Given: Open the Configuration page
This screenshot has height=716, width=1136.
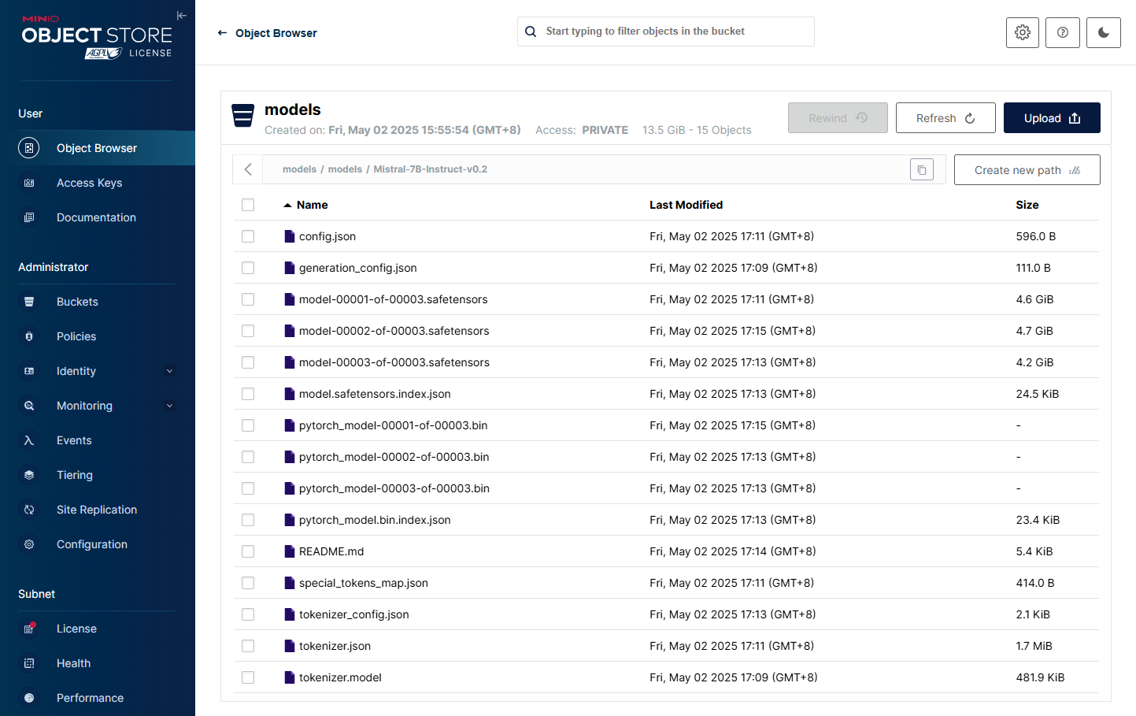Looking at the screenshot, I should click(x=98, y=544).
